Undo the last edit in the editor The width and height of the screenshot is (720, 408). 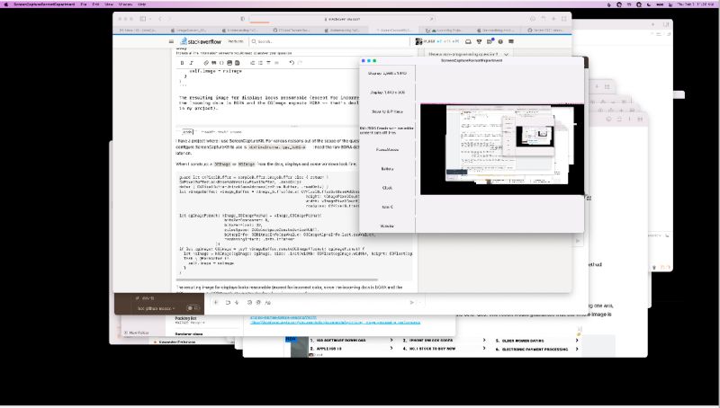pos(292,63)
